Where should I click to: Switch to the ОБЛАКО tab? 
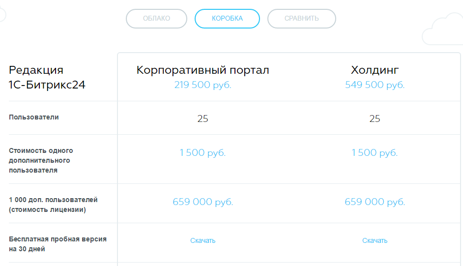coord(156,19)
